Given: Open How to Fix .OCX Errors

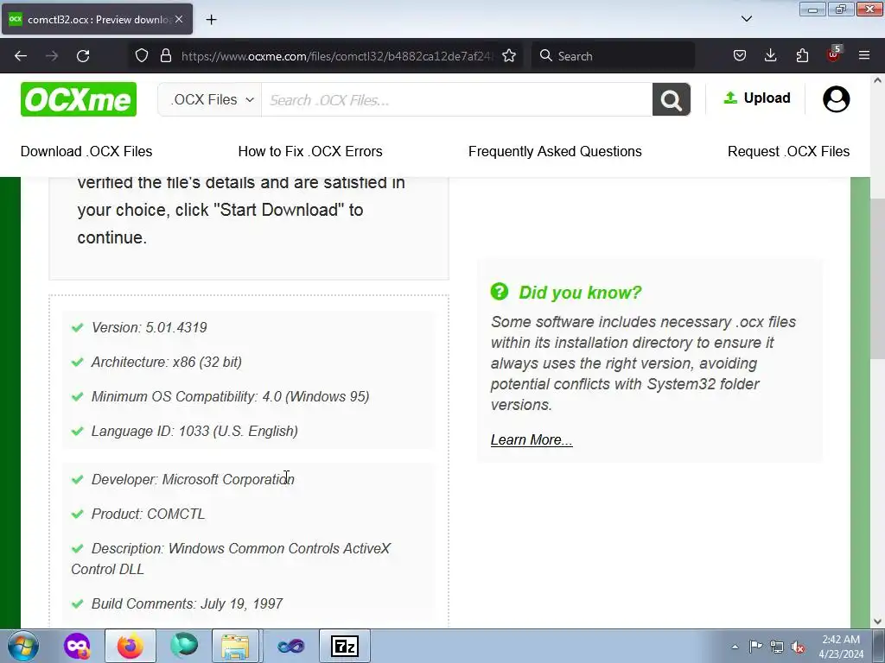Looking at the screenshot, I should point(310,151).
